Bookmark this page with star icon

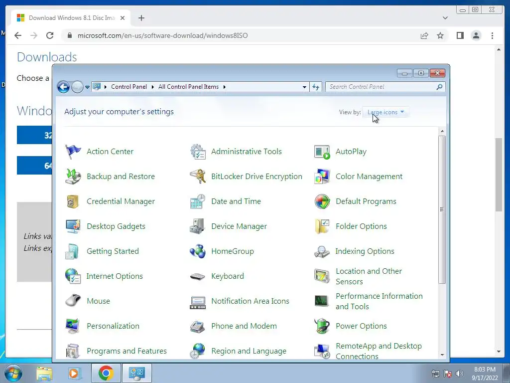pyautogui.click(x=440, y=35)
